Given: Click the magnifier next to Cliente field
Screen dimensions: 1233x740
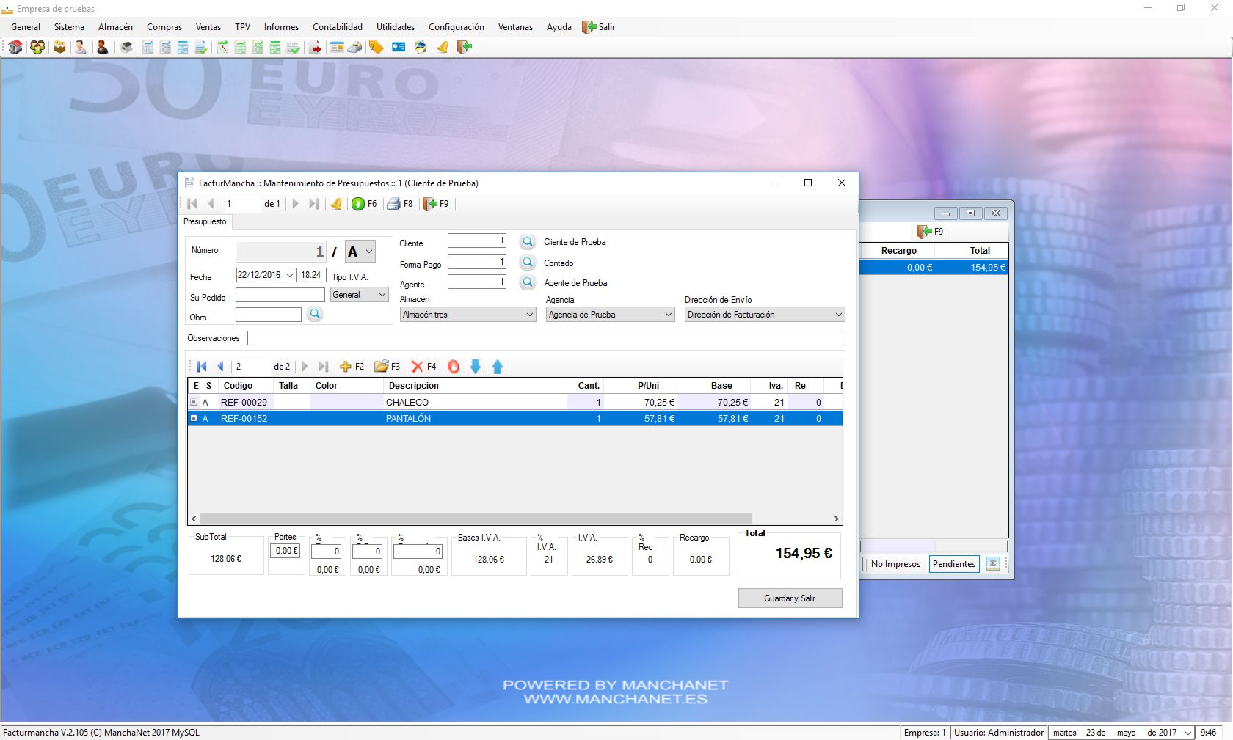Looking at the screenshot, I should 527,242.
